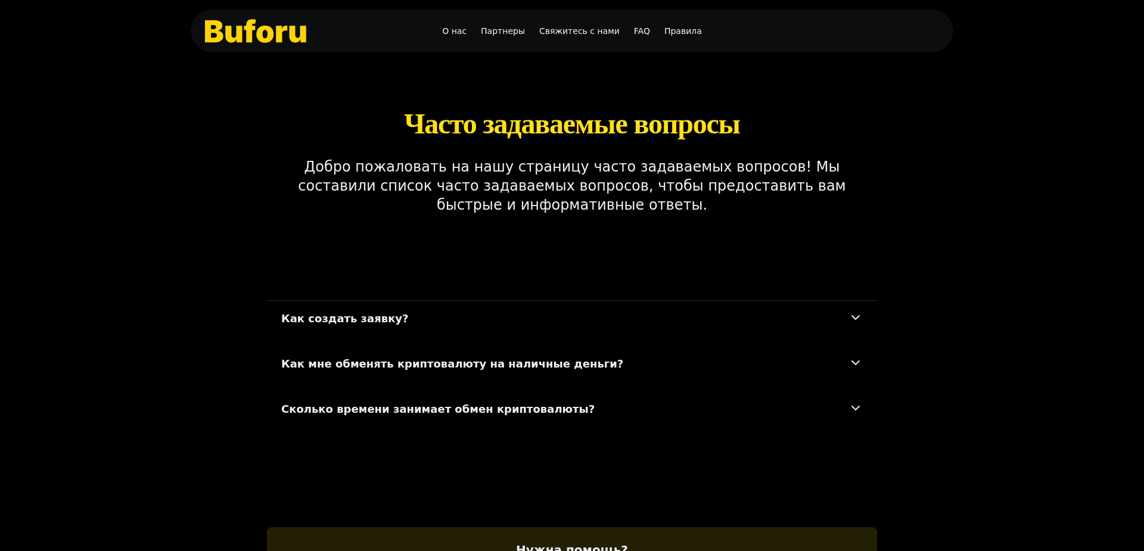Click the divider line above the FAQ list

571,301
